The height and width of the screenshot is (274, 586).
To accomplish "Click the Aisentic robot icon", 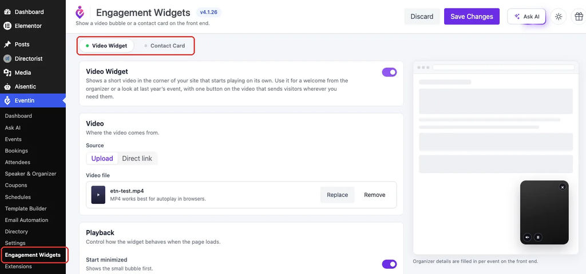I will [7, 87].
